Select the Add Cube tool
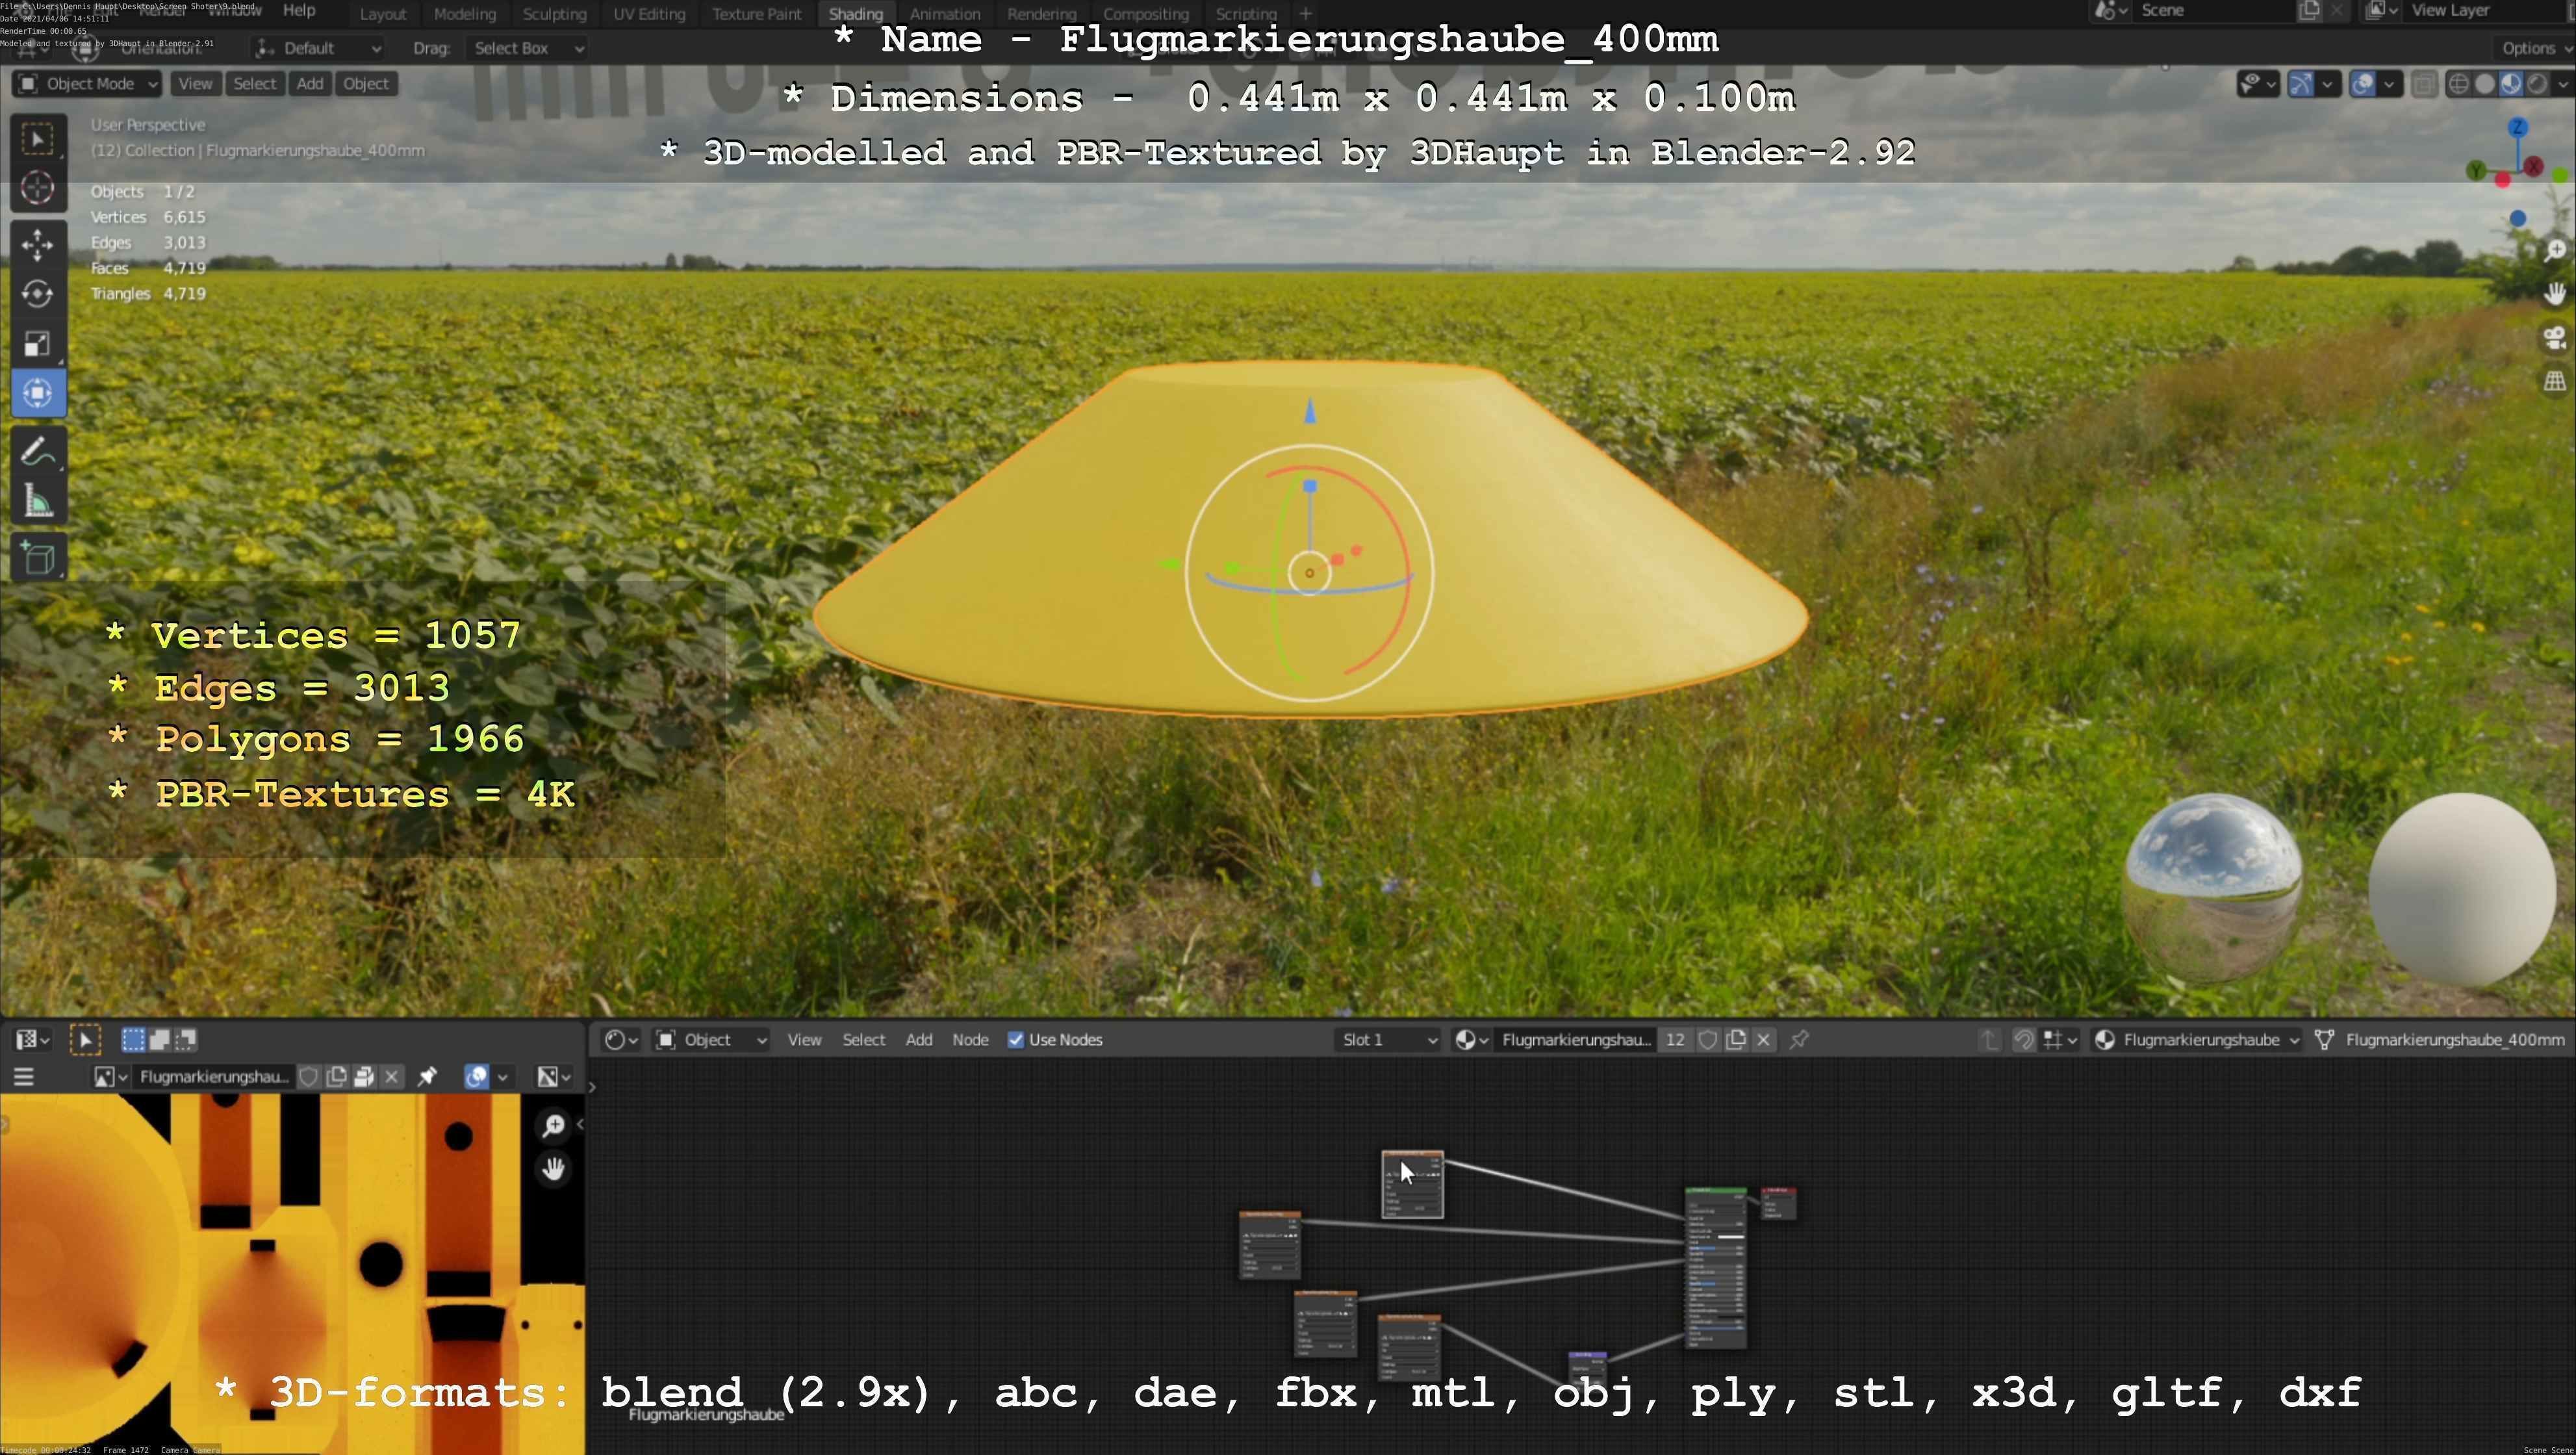The width and height of the screenshot is (2576, 1455). tap(38, 558)
